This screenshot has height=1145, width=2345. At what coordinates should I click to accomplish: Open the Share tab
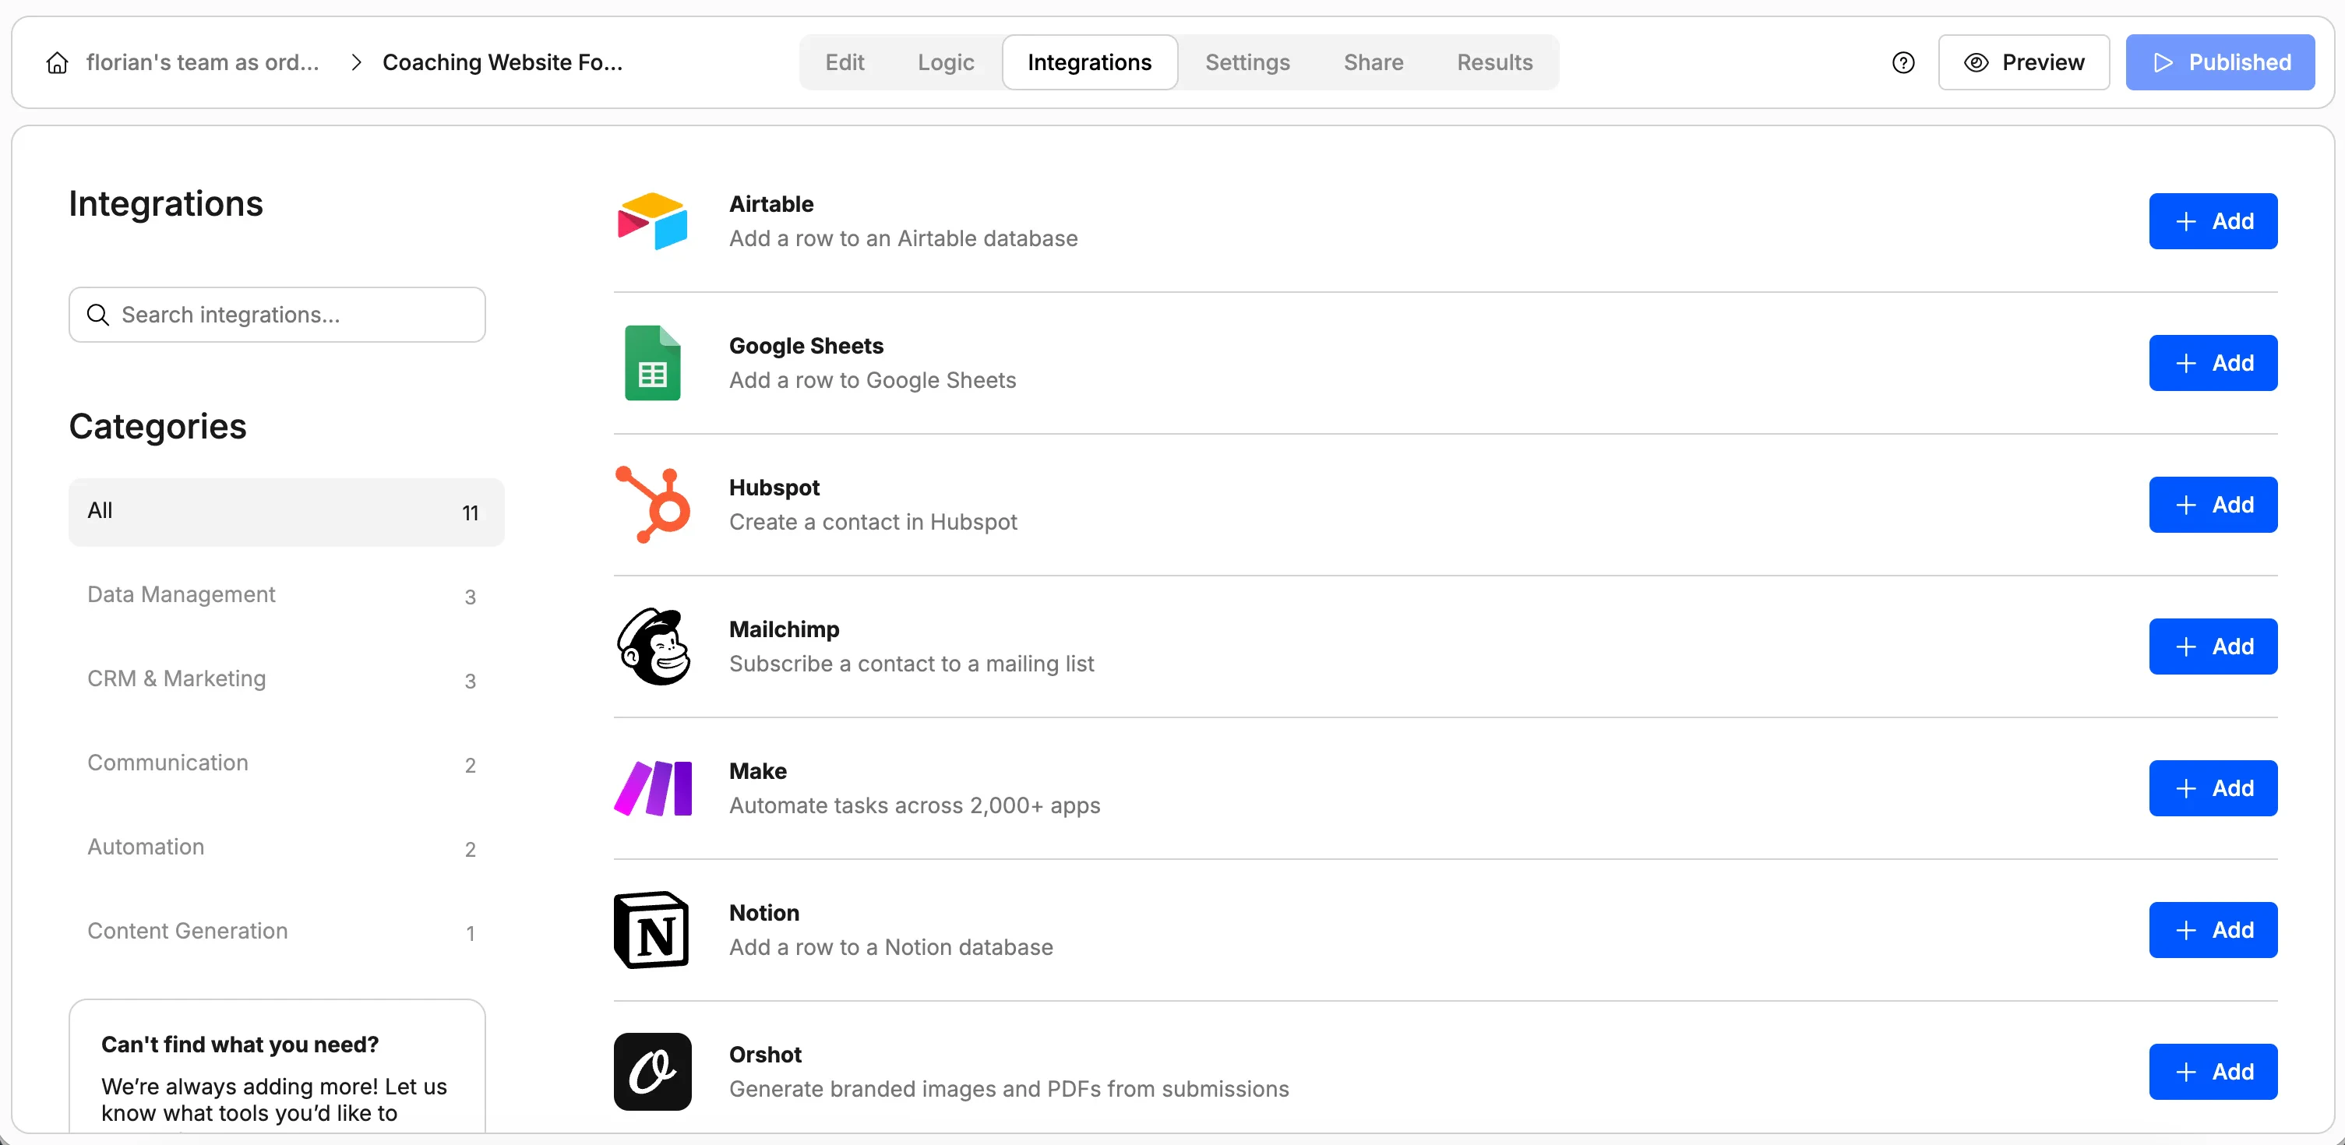(x=1373, y=62)
